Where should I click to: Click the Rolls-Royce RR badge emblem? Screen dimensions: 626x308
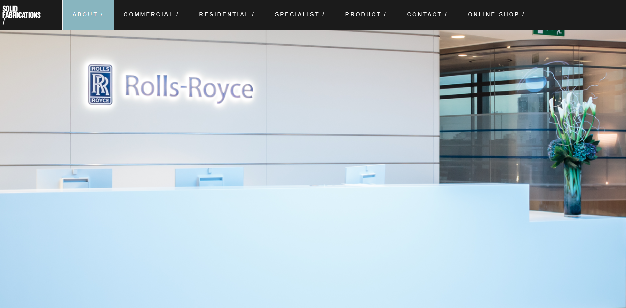pyautogui.click(x=100, y=84)
